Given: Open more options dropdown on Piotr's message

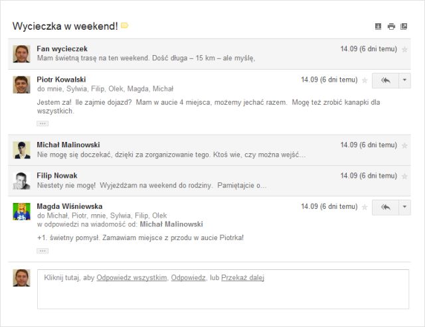Looking at the screenshot, I should (x=405, y=80).
